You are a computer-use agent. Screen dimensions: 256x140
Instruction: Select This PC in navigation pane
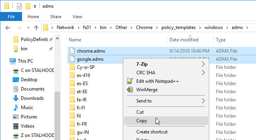[25, 61]
